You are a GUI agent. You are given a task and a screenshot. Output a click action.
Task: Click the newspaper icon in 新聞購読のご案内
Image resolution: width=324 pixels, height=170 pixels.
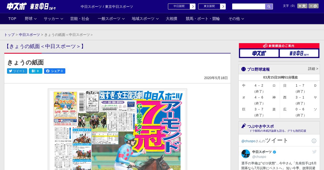[x=265, y=46]
